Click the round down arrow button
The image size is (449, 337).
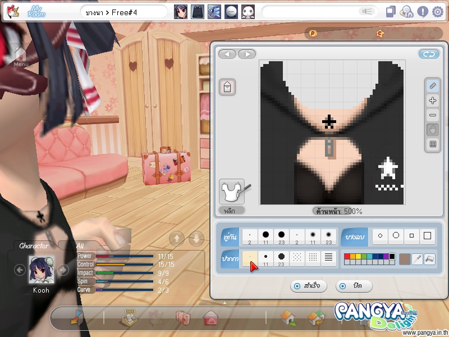click(x=196, y=238)
